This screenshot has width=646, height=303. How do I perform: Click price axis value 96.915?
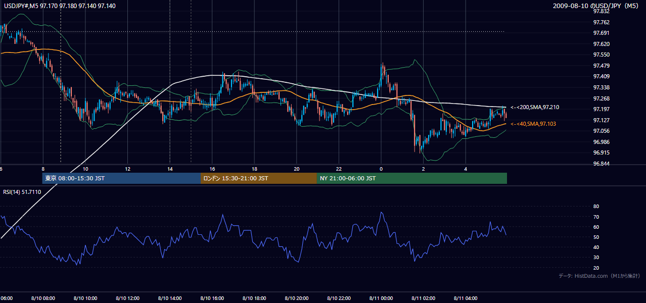pyautogui.click(x=602, y=153)
